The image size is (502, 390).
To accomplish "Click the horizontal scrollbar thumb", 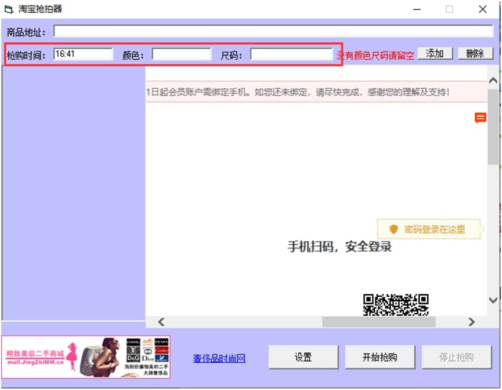I will pyautogui.click(x=378, y=322).
